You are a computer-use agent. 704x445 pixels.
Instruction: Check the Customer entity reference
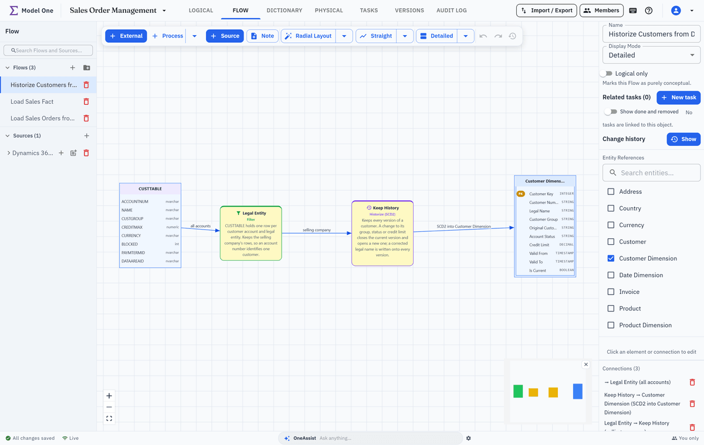pyautogui.click(x=611, y=242)
